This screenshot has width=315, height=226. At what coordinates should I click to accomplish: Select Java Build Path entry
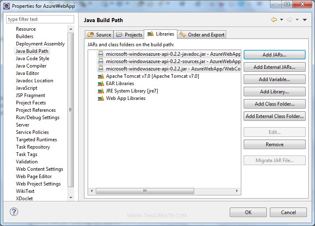[x=32, y=51]
